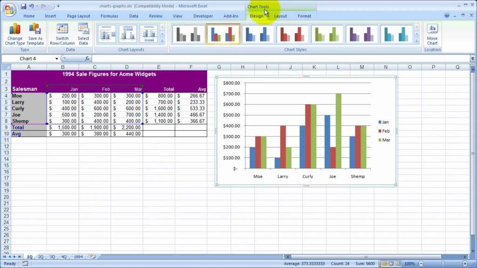This screenshot has height=268, width=477.
Task: Open the Insert ribbon tab
Action: coord(50,16)
